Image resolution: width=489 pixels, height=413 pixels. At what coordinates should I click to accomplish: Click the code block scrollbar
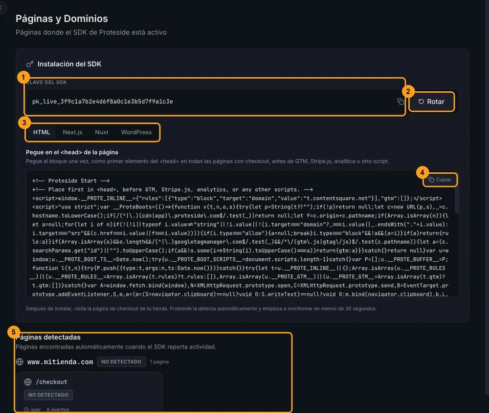point(457,200)
